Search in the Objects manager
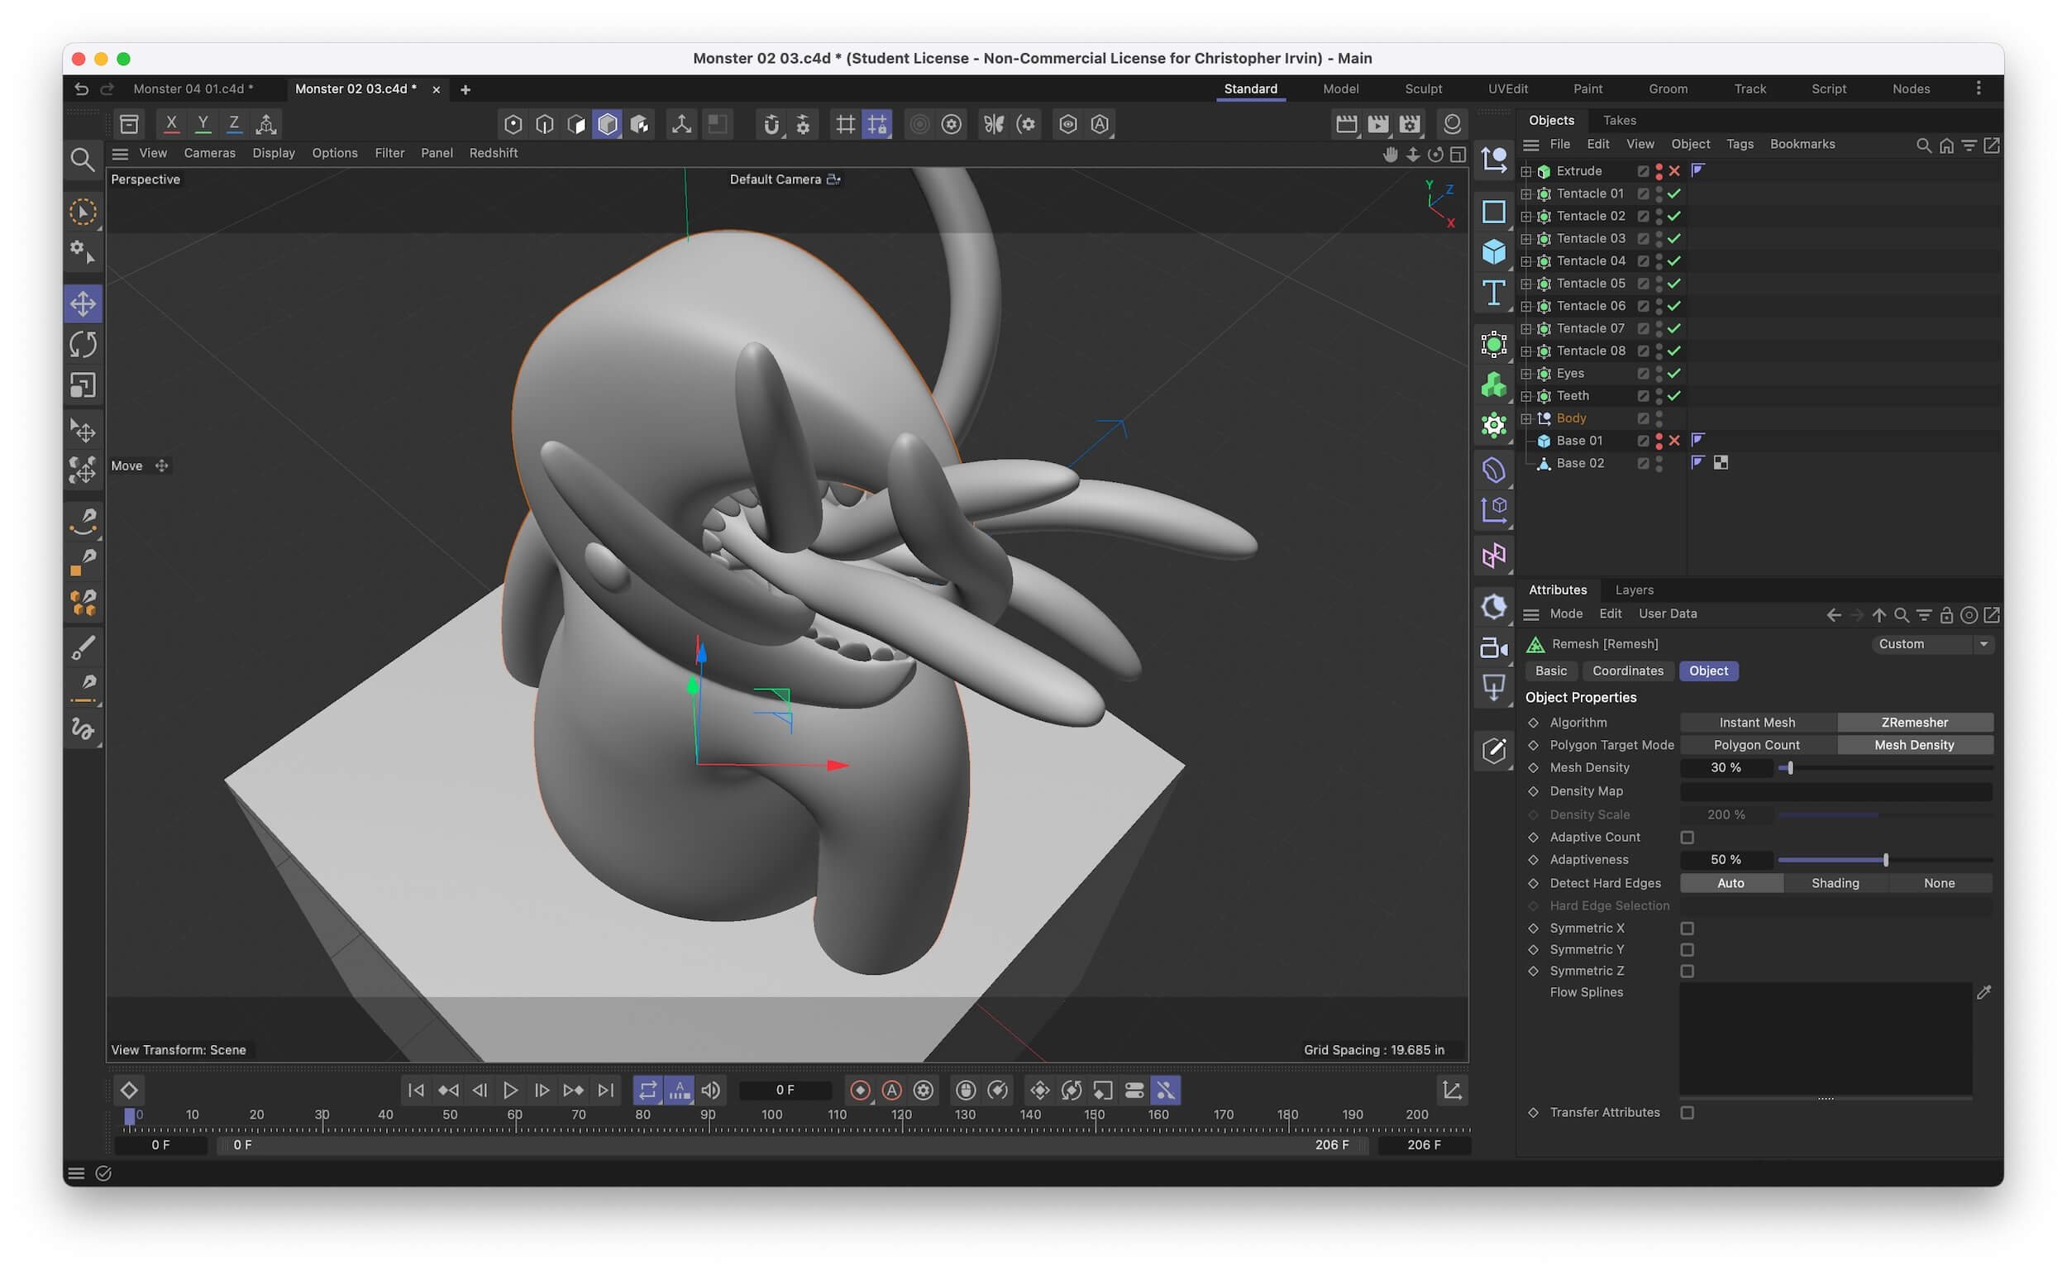Screen dimensions: 2067x1270 point(1923,146)
